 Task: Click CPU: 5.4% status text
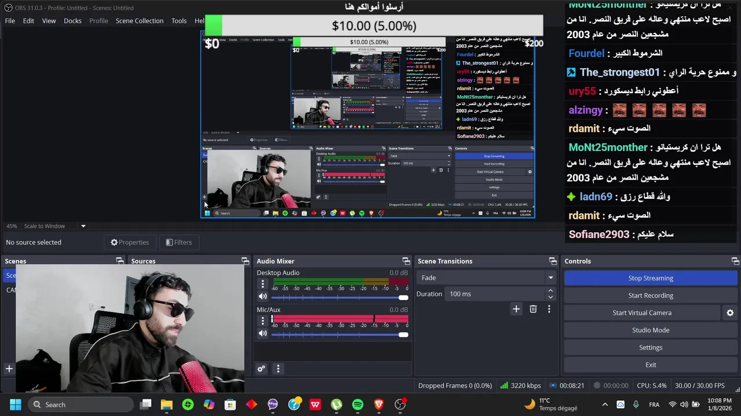point(652,386)
